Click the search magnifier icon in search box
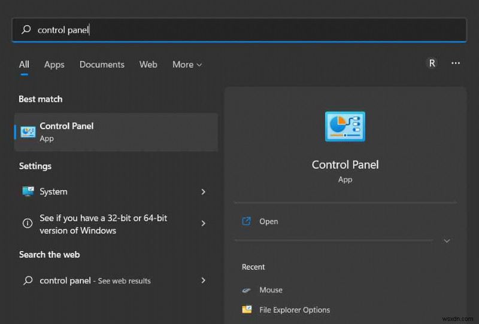479x324 pixels. point(26,29)
